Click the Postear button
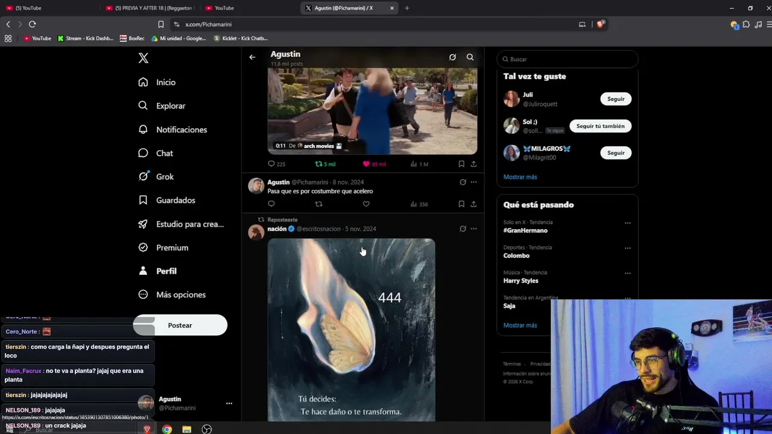The image size is (772, 434). pos(180,325)
